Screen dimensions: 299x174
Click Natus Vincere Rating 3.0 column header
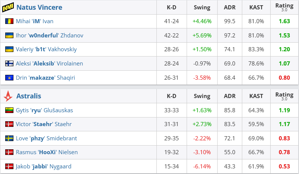click(x=284, y=7)
